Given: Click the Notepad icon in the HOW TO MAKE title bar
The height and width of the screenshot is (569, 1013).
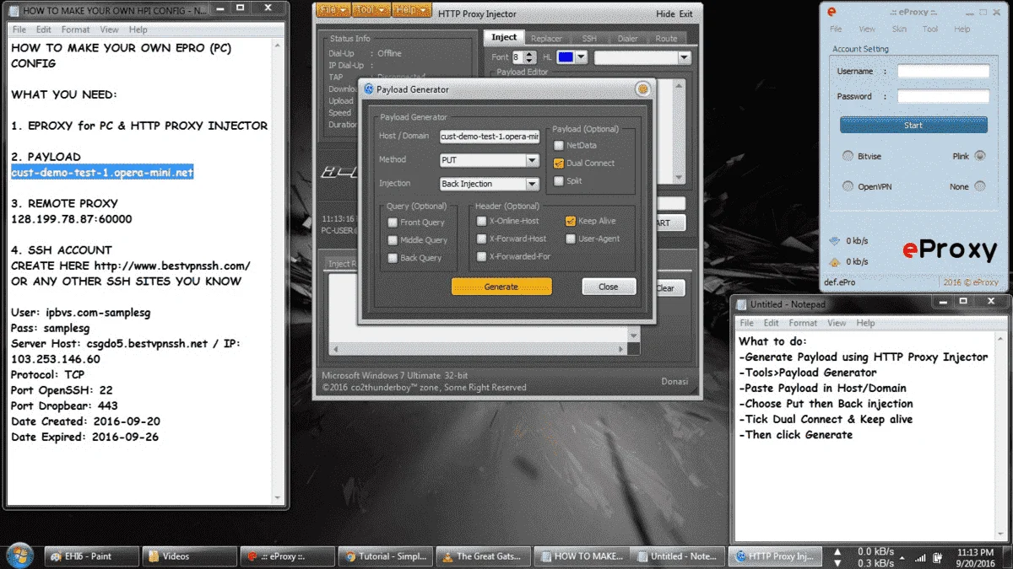Looking at the screenshot, I should click(x=13, y=11).
